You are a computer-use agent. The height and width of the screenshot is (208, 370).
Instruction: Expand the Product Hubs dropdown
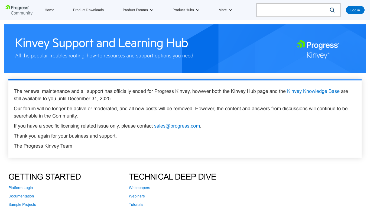click(x=186, y=10)
